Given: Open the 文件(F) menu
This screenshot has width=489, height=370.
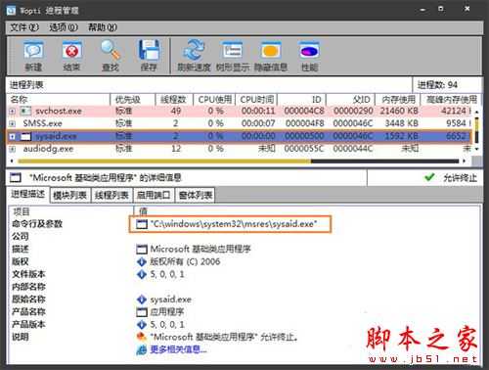Looking at the screenshot, I should tap(24, 27).
